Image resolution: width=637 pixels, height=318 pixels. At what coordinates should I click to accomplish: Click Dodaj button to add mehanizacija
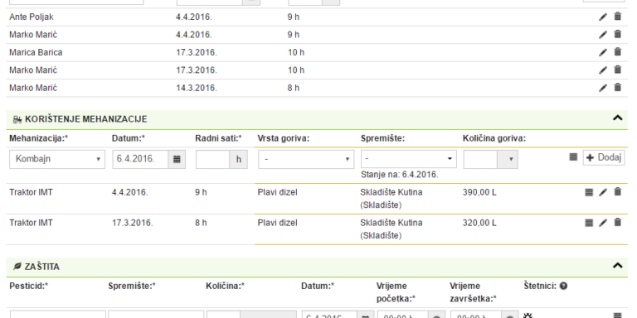point(604,157)
